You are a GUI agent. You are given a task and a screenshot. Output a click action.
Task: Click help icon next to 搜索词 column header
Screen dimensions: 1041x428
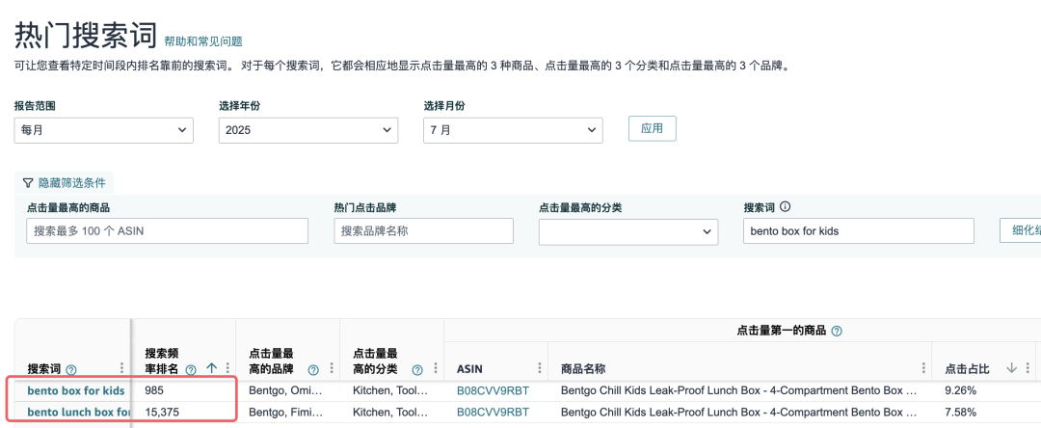[71, 369]
